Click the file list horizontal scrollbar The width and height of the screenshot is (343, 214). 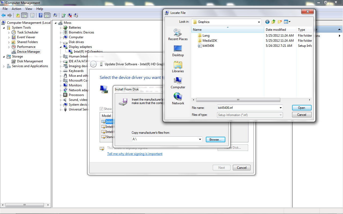238,100
